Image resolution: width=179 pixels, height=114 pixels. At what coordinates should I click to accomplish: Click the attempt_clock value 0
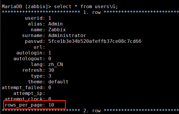[50, 99]
